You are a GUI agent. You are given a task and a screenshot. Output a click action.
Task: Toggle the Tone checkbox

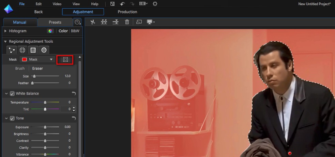point(12,118)
